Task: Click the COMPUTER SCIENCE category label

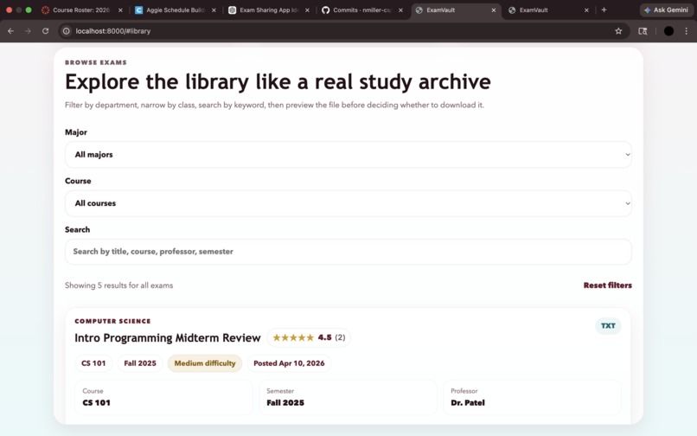Action: click(x=112, y=321)
